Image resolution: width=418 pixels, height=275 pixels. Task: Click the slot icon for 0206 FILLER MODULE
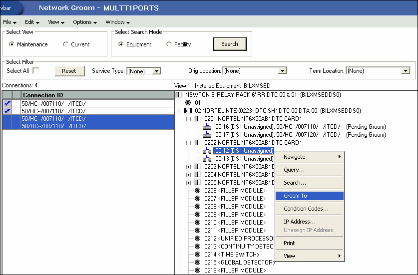[x=197, y=191]
